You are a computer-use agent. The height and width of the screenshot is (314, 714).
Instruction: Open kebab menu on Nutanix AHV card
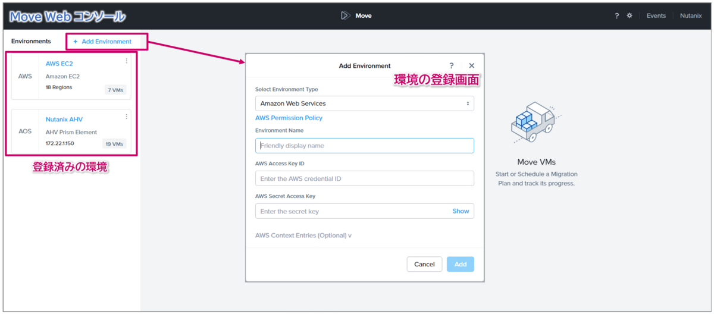pos(127,117)
